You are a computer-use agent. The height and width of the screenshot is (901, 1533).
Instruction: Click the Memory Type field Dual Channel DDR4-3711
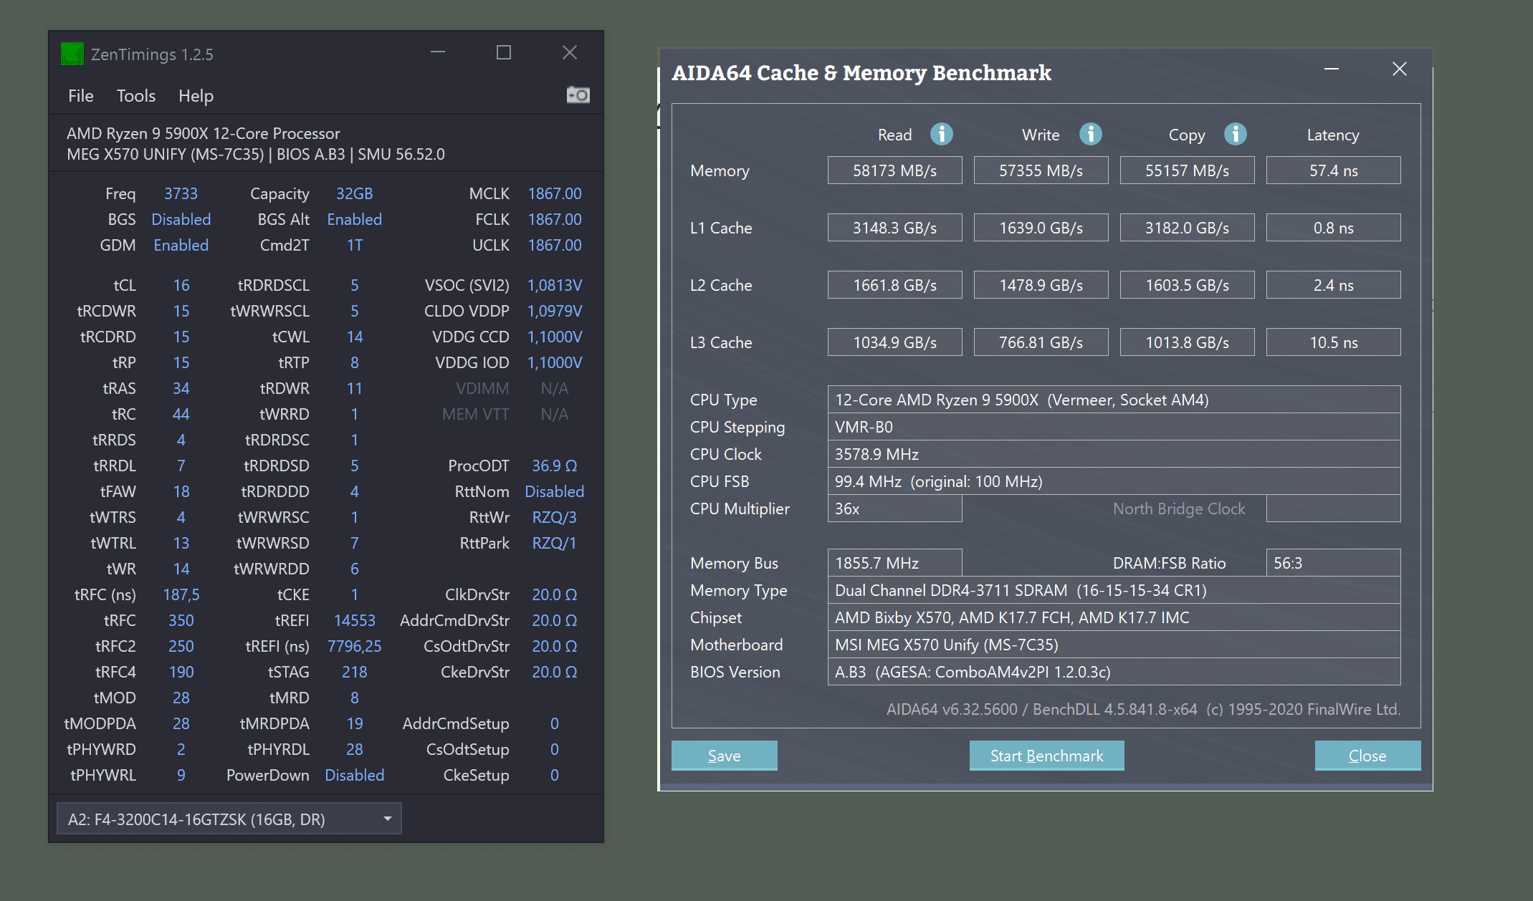click(x=1114, y=590)
